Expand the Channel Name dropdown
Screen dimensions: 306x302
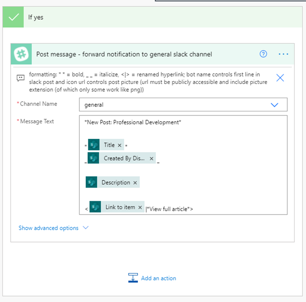[274, 105]
